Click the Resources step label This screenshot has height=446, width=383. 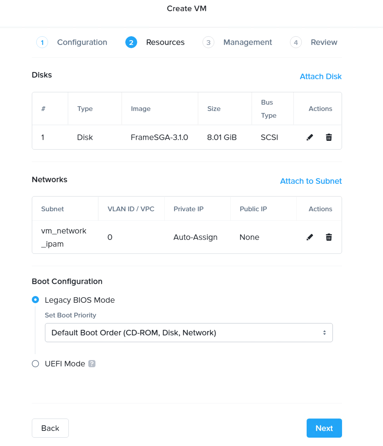click(x=165, y=42)
